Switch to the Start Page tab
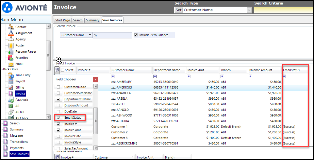The height and width of the screenshot is (160, 314). [x=63, y=20]
